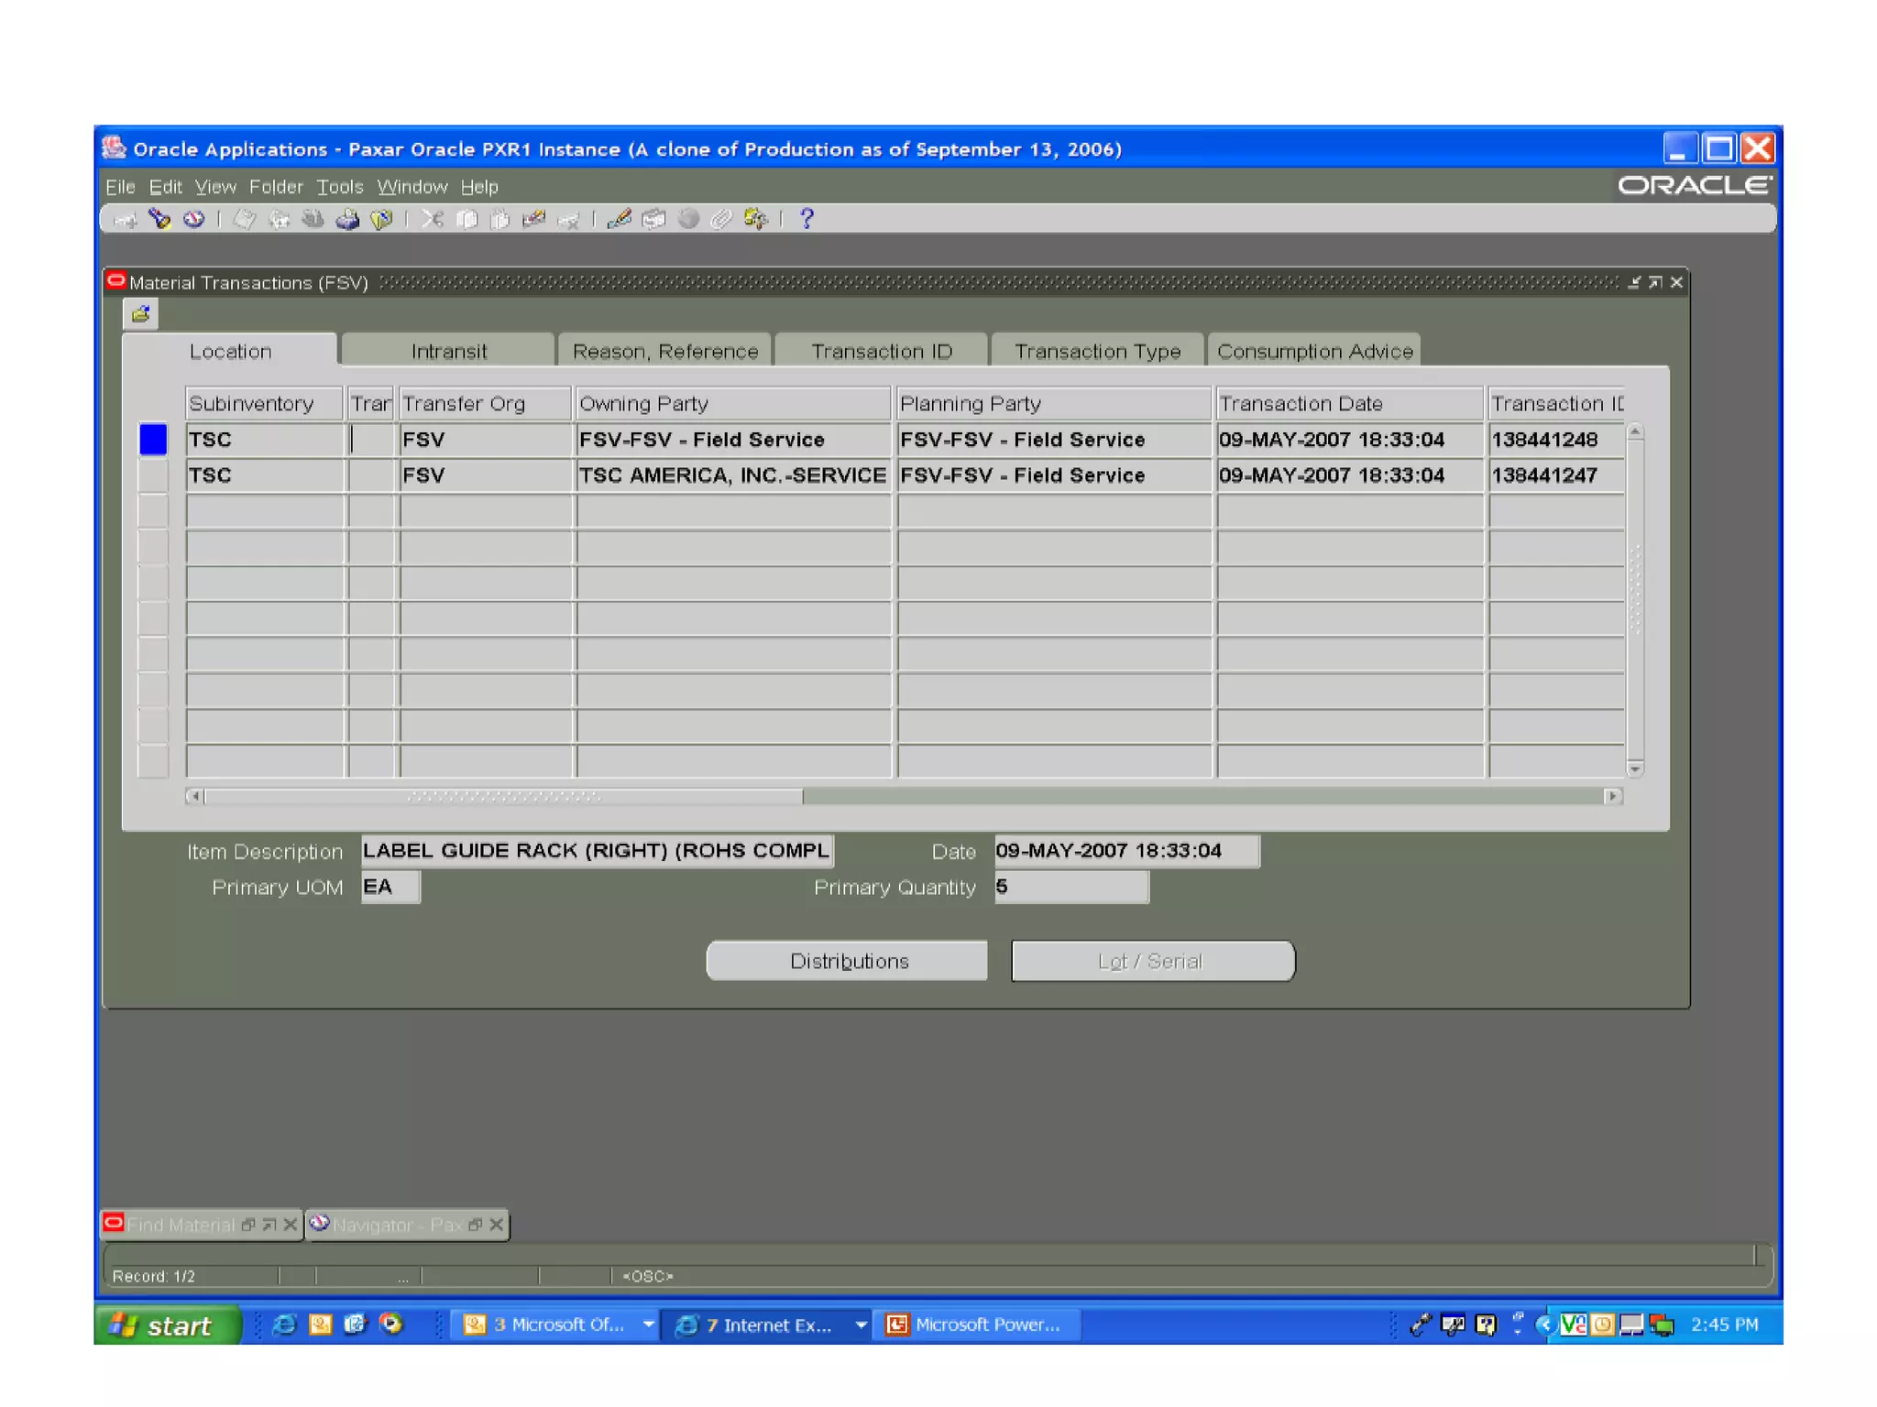Open the folder icon in Material Transactions

[x=140, y=315]
